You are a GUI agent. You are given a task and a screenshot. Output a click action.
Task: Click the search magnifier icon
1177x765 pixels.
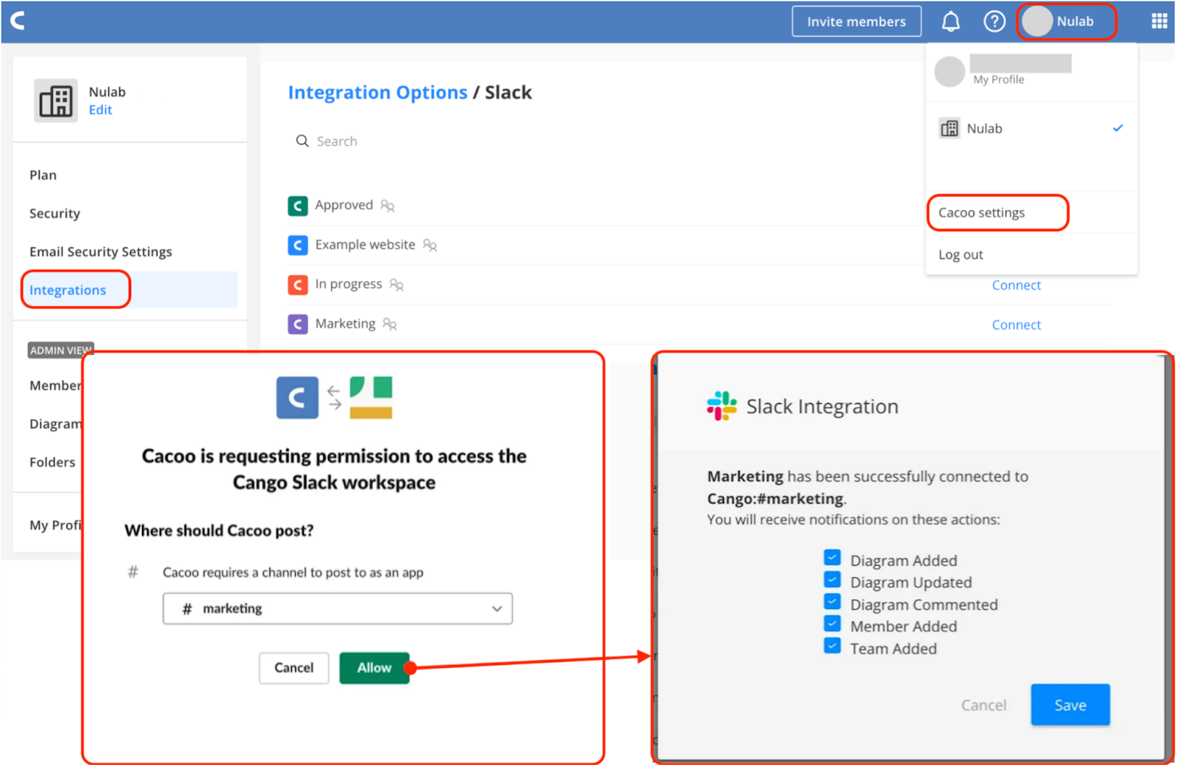(302, 140)
